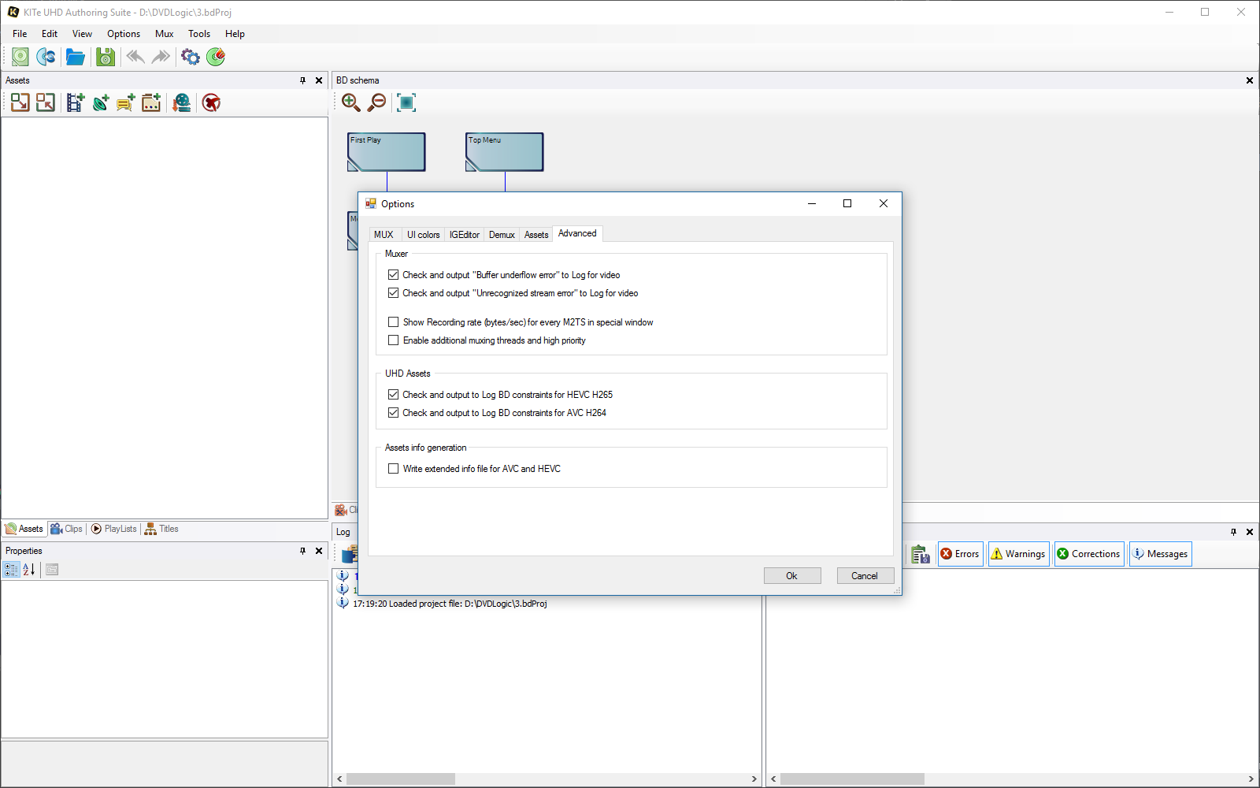Click the open project folder icon

[75, 57]
